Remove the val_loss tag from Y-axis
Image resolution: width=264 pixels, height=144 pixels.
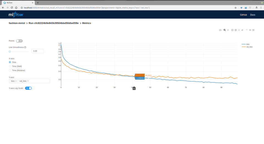click(28, 81)
